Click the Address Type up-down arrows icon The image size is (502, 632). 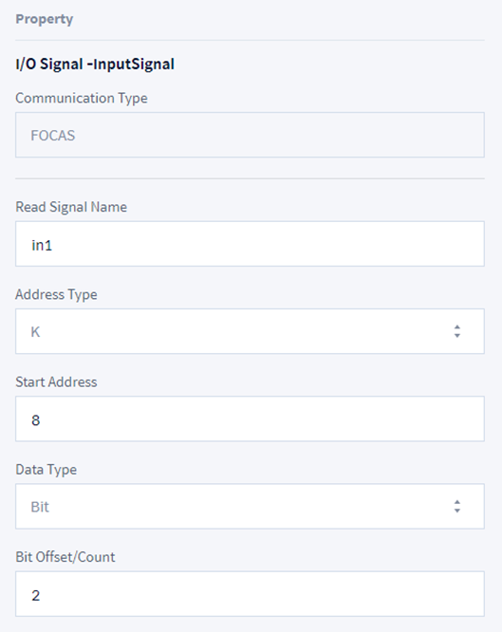456,331
